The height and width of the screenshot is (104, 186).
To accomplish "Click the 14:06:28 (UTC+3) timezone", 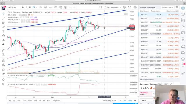I will coord(110,101).
